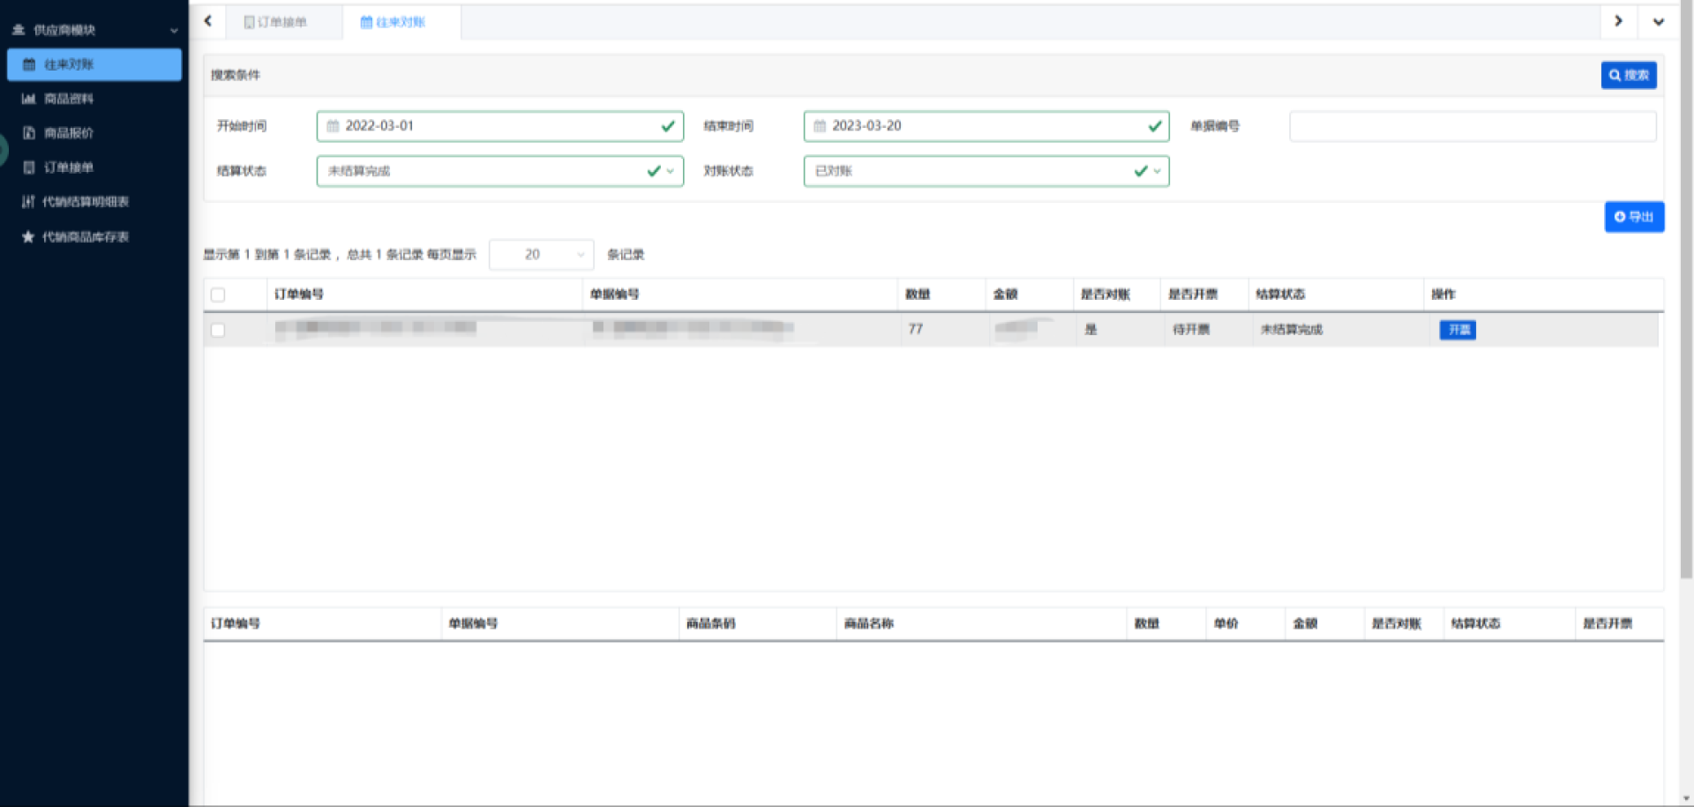Click the 代销结算明细表 sliders icon
1694x807 pixels.
(x=28, y=202)
